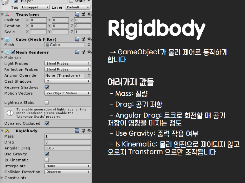
Task: Click the Transform component axes icon
Action: pos(7,14)
